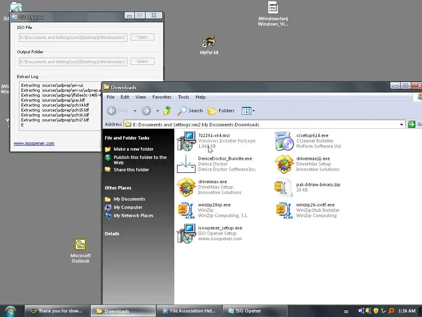The height and width of the screenshot is (317, 422).
Task: Follow the www.isoopener.com link
Action: click(34, 143)
